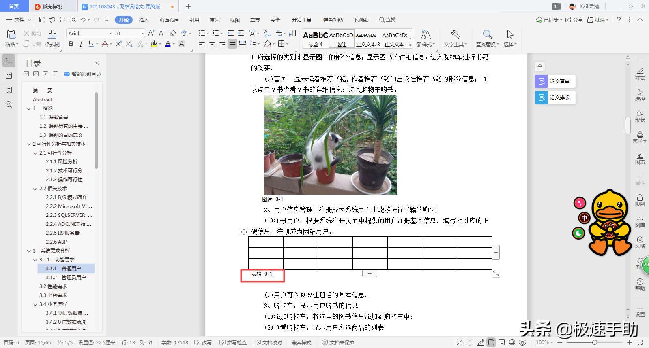Switch to web layout view icon
The width and height of the screenshot is (649, 348).
(x=512, y=342)
